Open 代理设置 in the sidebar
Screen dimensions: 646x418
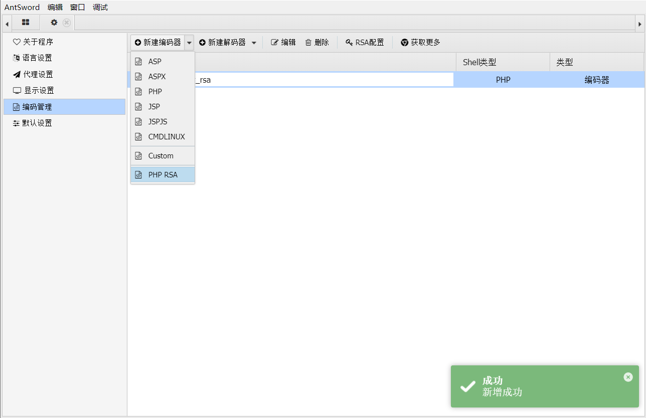pyautogui.click(x=64, y=74)
